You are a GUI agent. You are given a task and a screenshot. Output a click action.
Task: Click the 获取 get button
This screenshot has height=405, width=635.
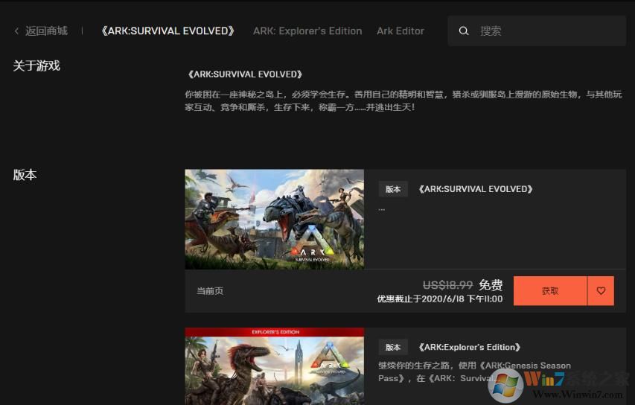(550, 291)
